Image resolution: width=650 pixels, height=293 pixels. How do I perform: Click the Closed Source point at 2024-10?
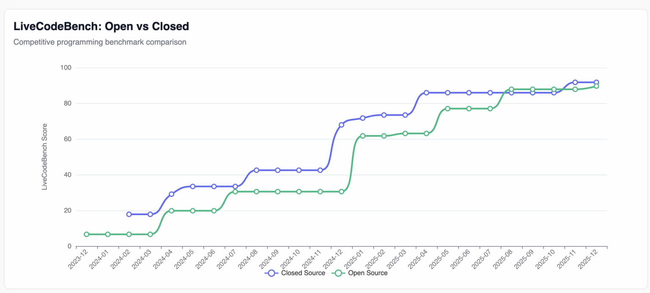(299, 170)
